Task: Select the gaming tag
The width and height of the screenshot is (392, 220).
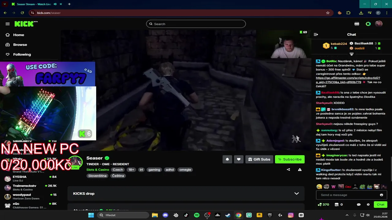Action: pyautogui.click(x=154, y=170)
